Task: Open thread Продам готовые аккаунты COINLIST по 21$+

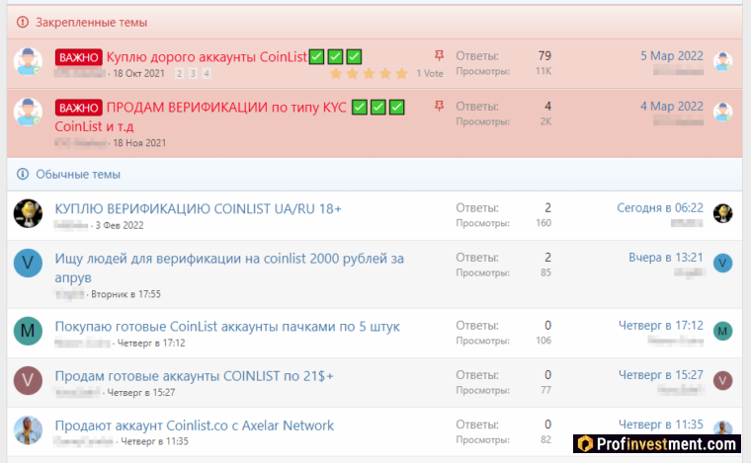Action: tap(194, 376)
